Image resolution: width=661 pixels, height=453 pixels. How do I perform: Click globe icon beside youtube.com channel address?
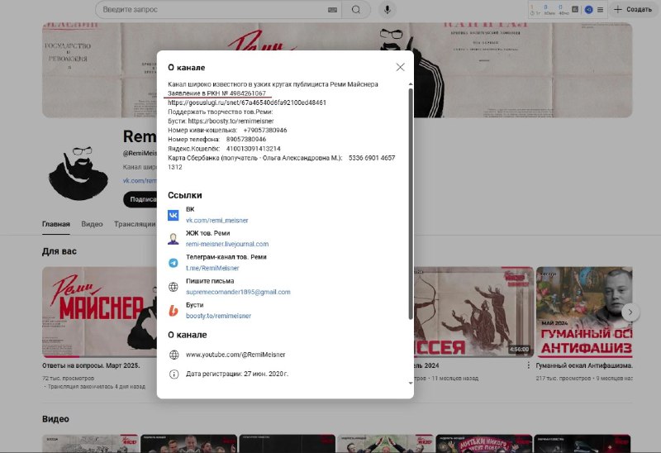coord(174,355)
